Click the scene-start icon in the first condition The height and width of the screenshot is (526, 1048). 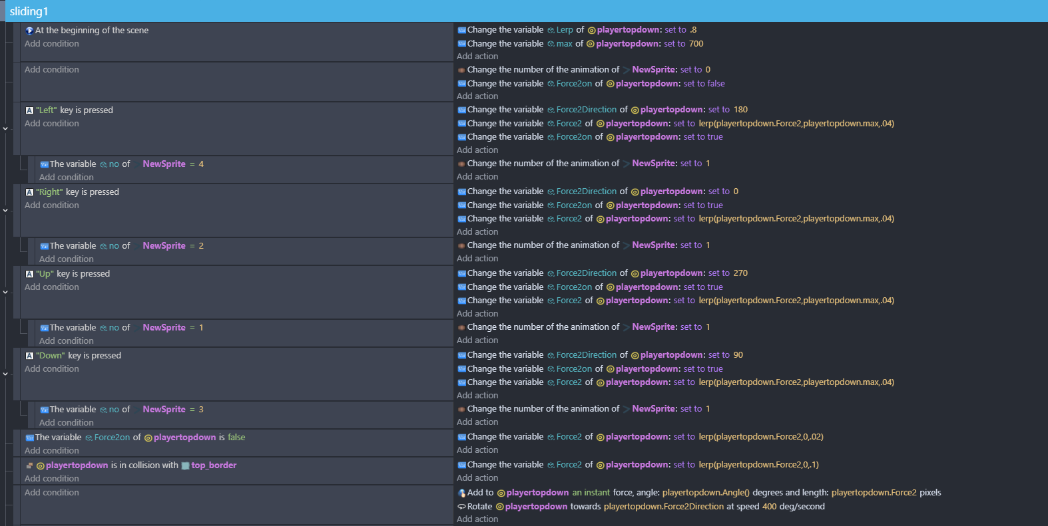29,31
